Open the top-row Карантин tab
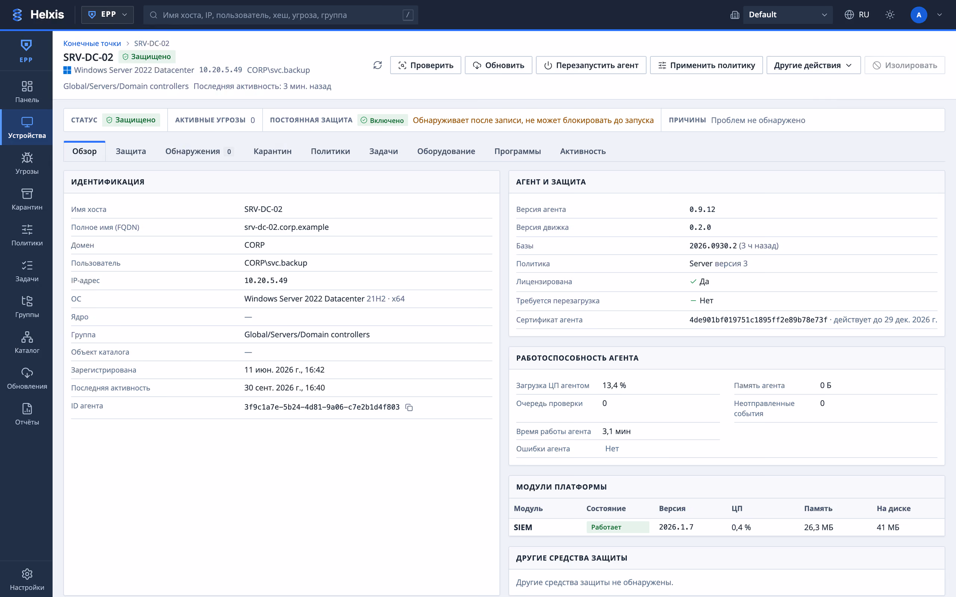956x597 pixels. click(273, 151)
